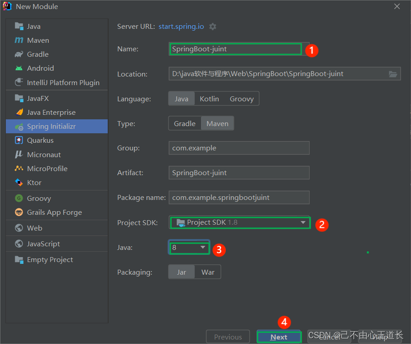Click the Package name field
Image resolution: width=411 pixels, height=344 pixels.
tap(239, 197)
